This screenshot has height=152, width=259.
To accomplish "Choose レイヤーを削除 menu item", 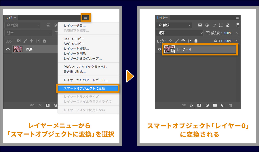I will 75,54.
